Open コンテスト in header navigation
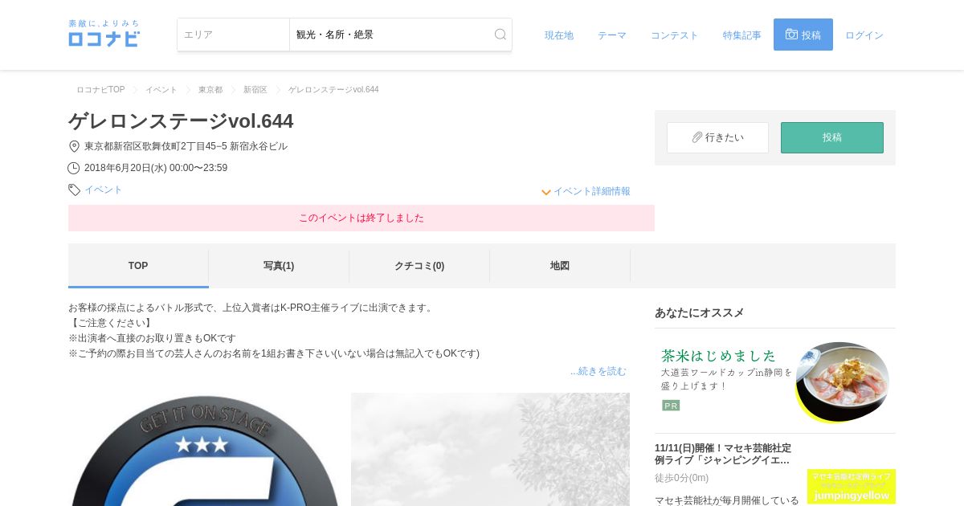 tap(675, 35)
